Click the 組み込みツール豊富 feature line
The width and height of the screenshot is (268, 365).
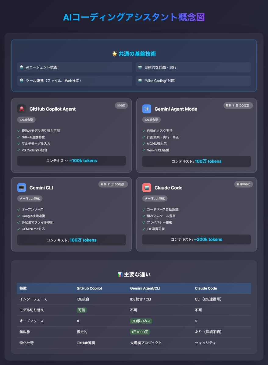161,216
